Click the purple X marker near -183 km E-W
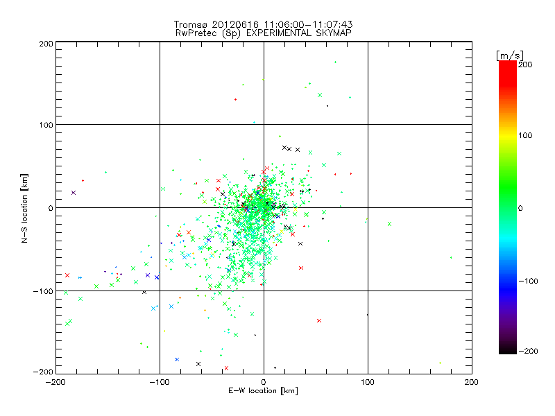The width and height of the screenshot is (555, 416). coord(74,193)
